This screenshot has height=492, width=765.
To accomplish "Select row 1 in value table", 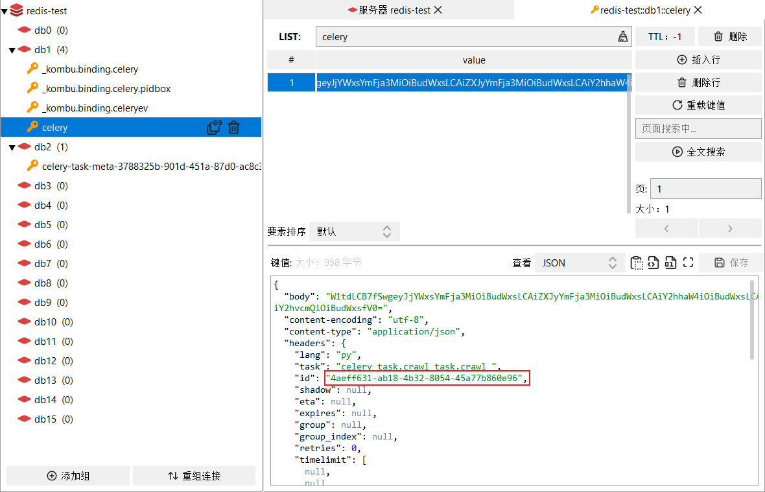I will coord(449,82).
